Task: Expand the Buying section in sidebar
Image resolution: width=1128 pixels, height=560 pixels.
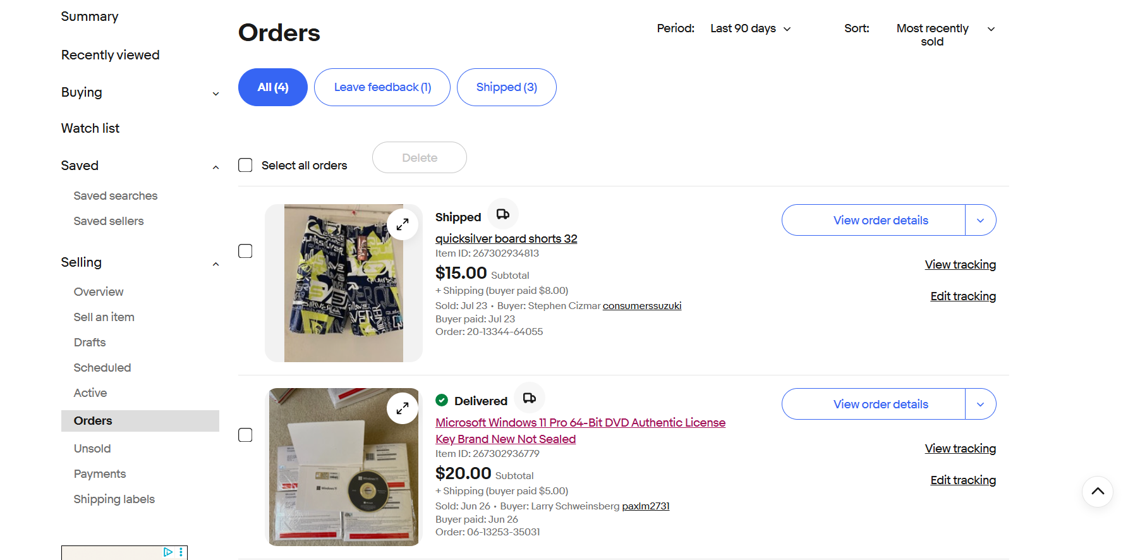Action: point(140,92)
